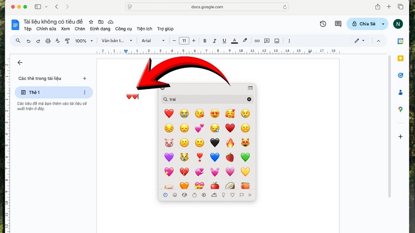Click the Chia sẻ share button
Viewport: 415px width, 233px height.
(x=363, y=24)
